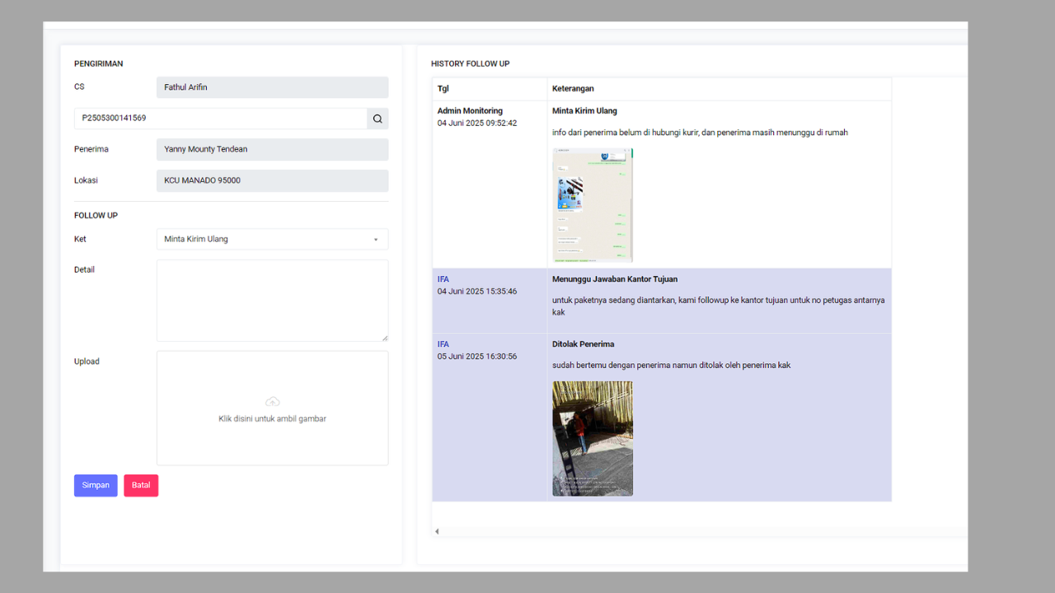Click 'Klik disini untuk ambil gambar' upload text
This screenshot has width=1055, height=593.
[x=272, y=419]
